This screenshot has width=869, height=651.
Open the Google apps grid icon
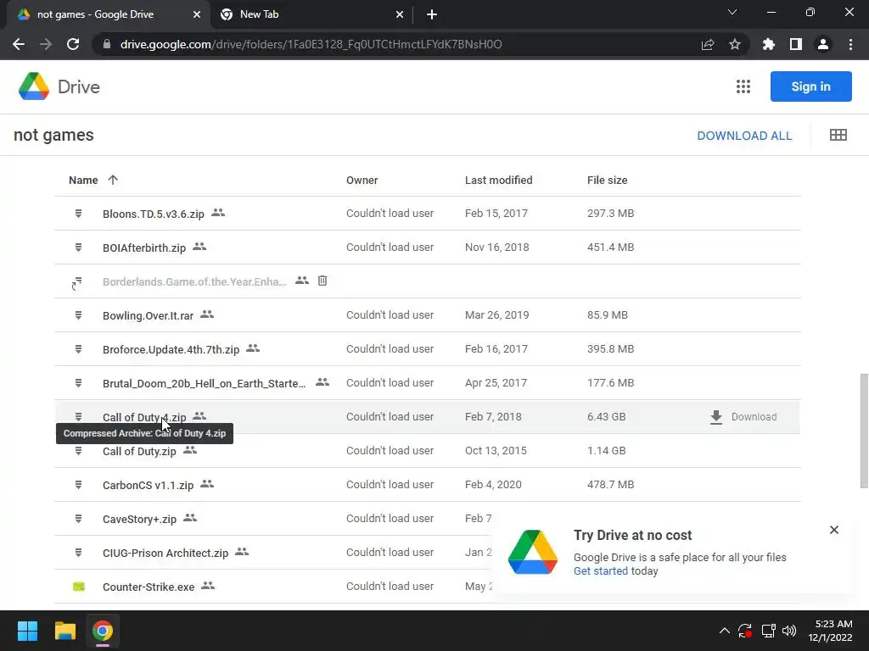(x=743, y=86)
